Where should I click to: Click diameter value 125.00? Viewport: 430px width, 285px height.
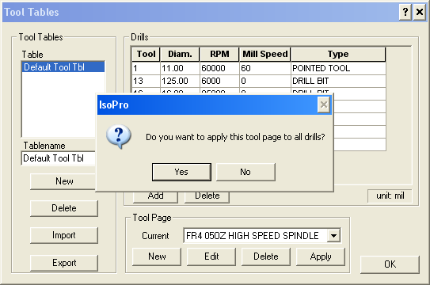point(180,81)
